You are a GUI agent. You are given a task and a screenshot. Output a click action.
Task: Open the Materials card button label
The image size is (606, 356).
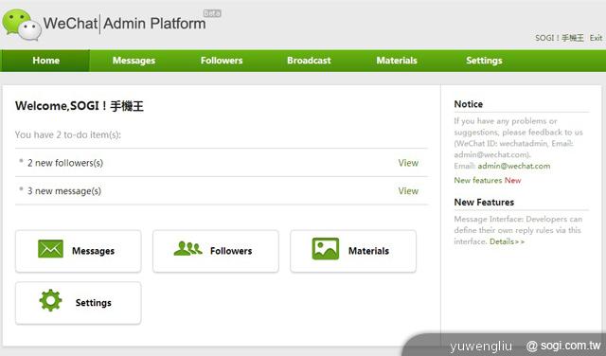click(x=368, y=251)
